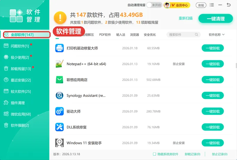The height and width of the screenshot is (160, 237).
Task: Click the DLL系统修复 wrench icon
Action: pos(60,127)
